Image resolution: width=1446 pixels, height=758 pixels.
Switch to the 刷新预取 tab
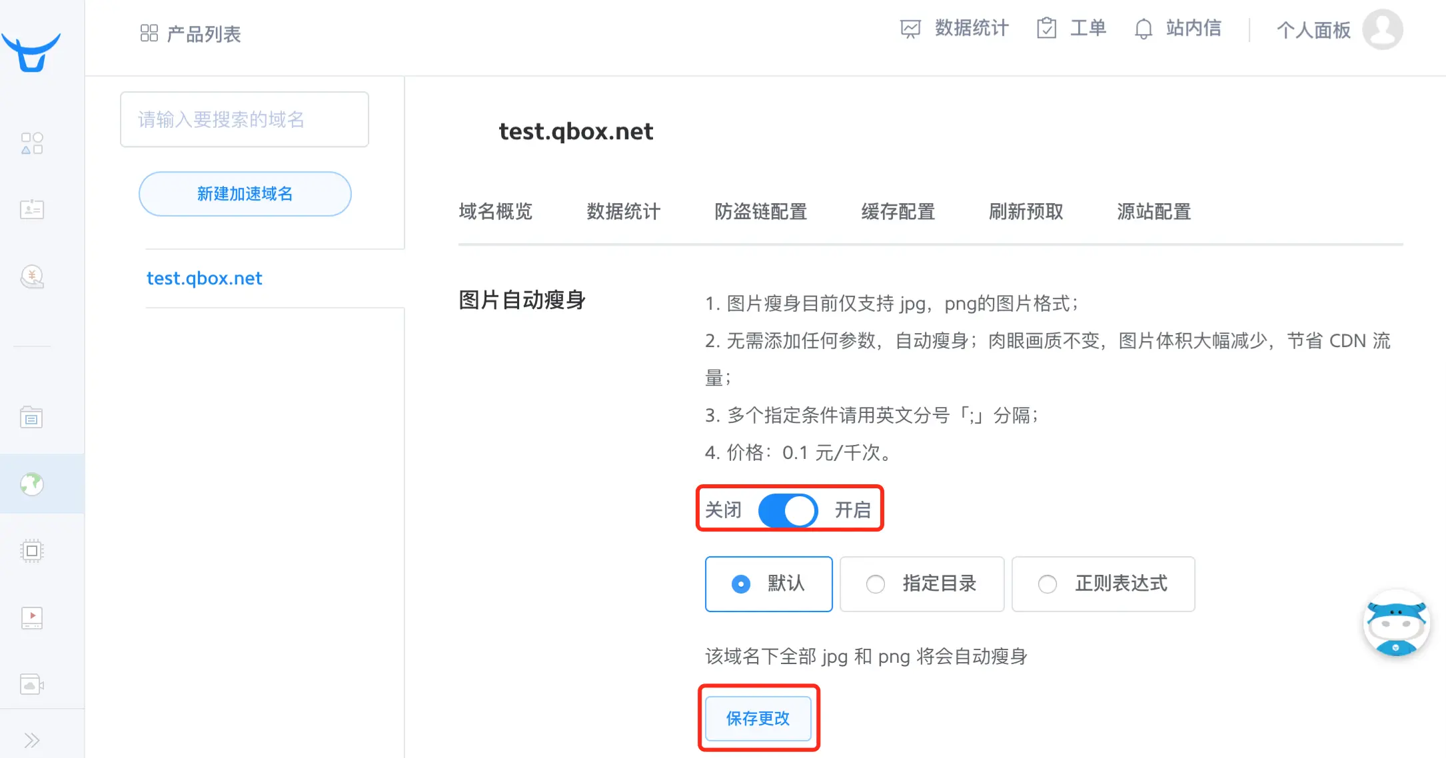[x=1026, y=212]
